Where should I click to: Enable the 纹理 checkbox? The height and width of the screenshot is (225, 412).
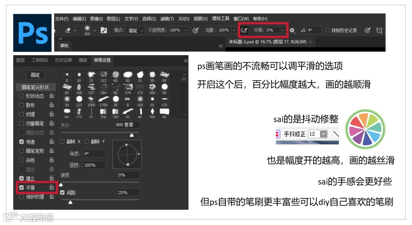pos(21,114)
